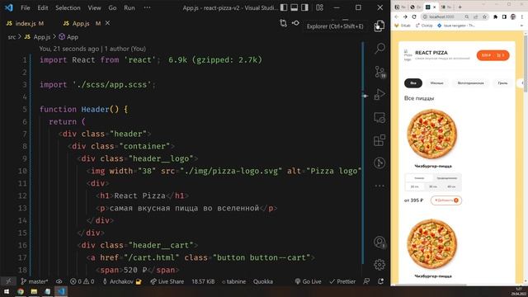Screen dimensions: 528x297
Task: Switch to the index.js editor tab
Action: click(26, 23)
